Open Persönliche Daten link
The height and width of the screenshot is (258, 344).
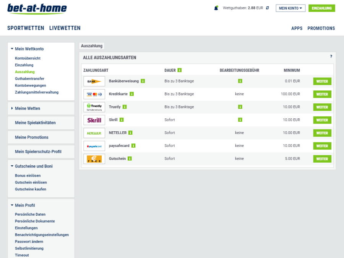point(30,214)
